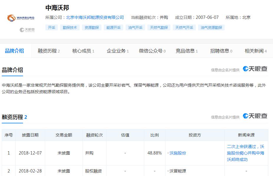
Task: Click 天眼查 logo beside 品牌介绍 heading
Action: point(255,69)
